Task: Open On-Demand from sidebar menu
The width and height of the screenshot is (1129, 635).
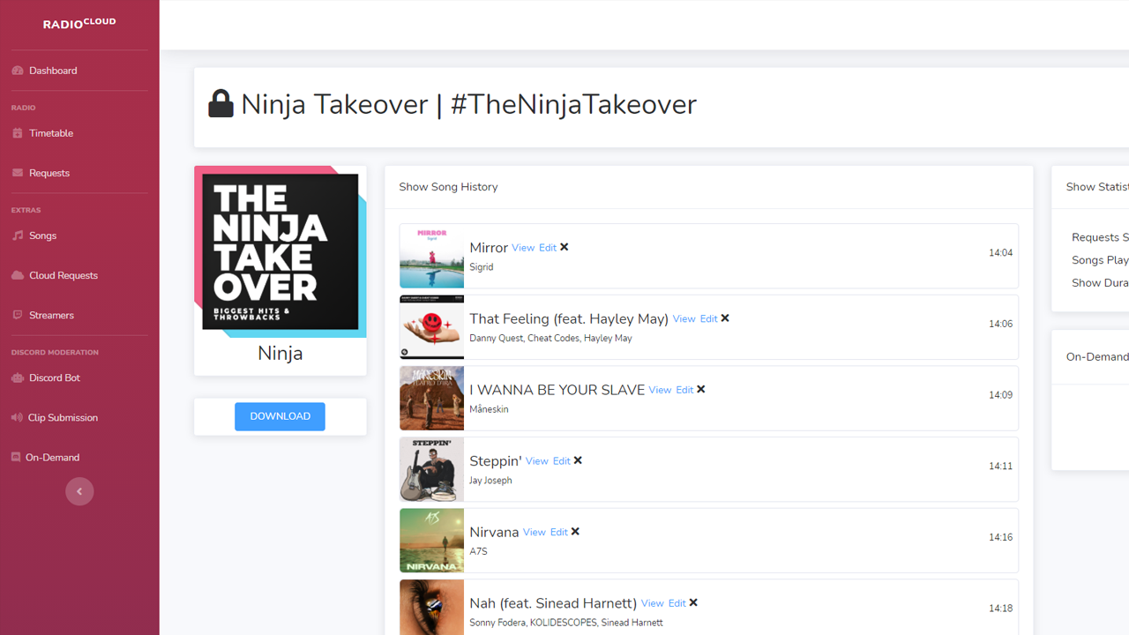Action: (x=52, y=457)
